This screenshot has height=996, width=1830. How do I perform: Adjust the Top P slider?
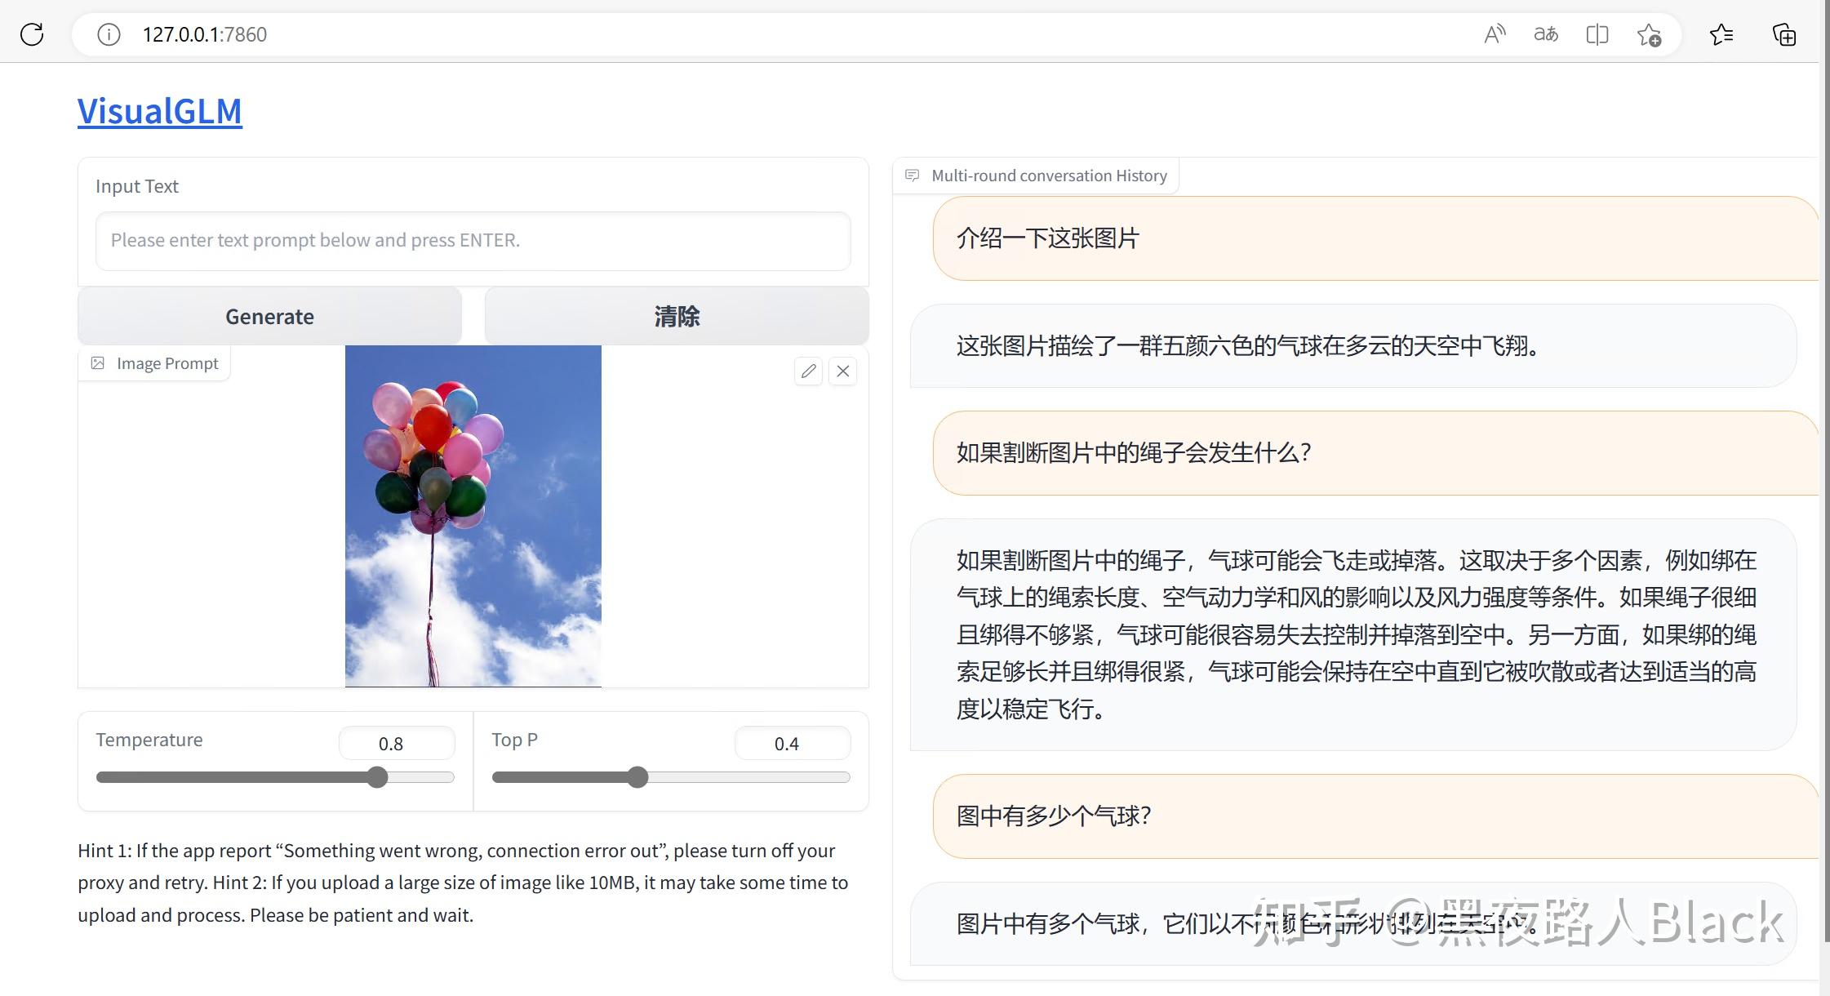[637, 777]
